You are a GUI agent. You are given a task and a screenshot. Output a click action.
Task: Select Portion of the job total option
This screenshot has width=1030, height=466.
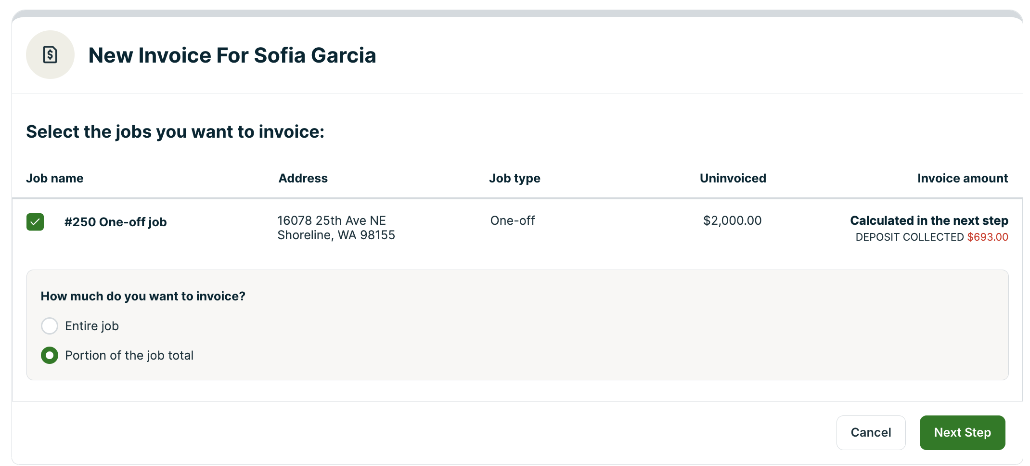[50, 355]
